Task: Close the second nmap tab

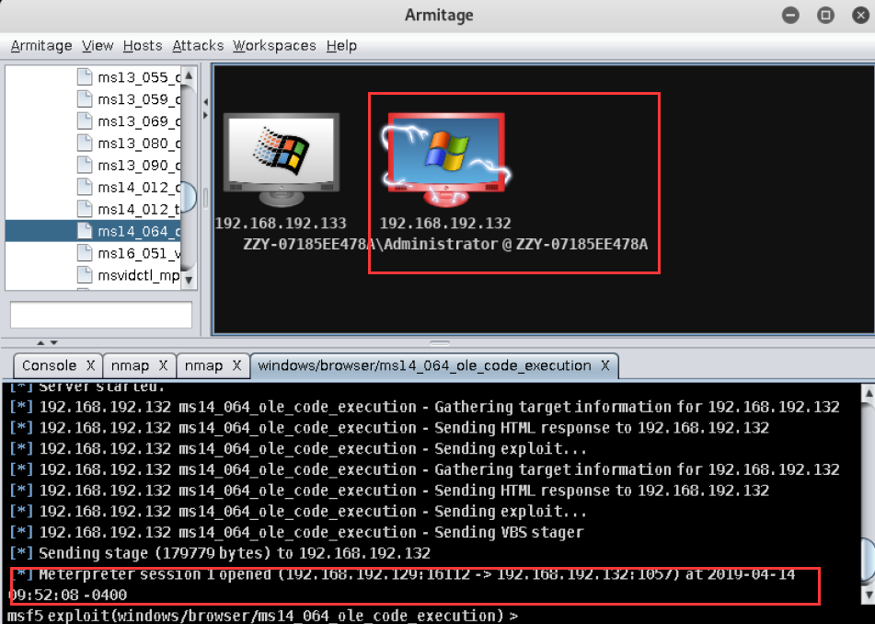Action: (x=236, y=365)
